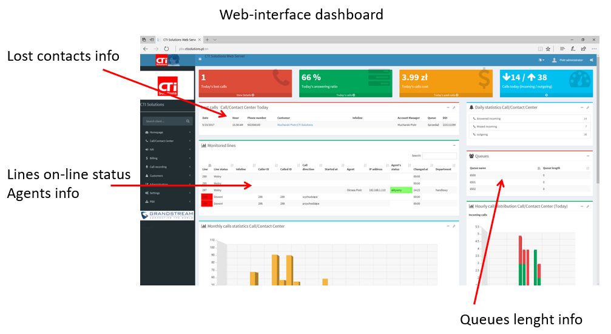This screenshot has width=611, height=334.
Task: Collapse the Queues panel
Action: 587,156
